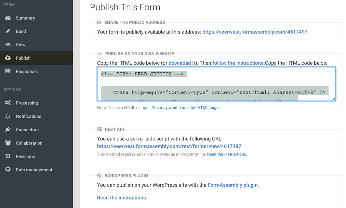Click the WordPress logo icon
The width and height of the screenshot is (346, 208).
click(x=99, y=176)
